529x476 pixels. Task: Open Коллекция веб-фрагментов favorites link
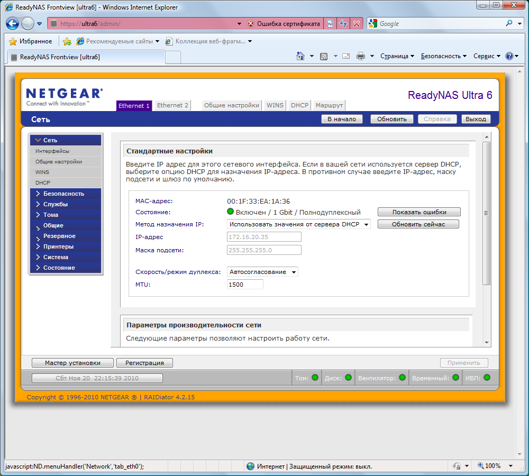click(208, 41)
